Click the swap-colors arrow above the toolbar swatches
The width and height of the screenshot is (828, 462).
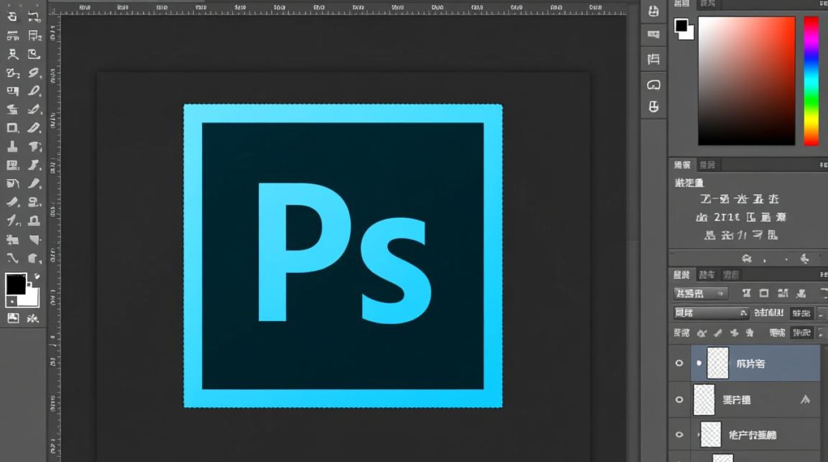click(x=36, y=277)
